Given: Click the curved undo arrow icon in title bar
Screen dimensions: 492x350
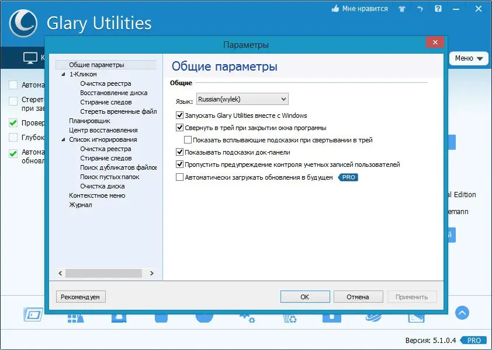Looking at the screenshot, I should click(x=420, y=9).
